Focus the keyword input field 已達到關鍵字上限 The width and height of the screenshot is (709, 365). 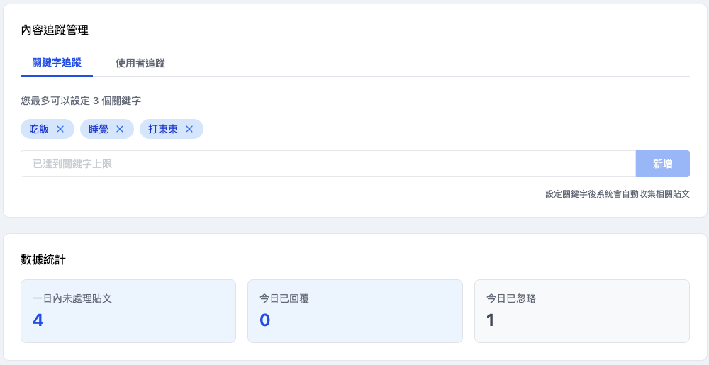pos(328,164)
